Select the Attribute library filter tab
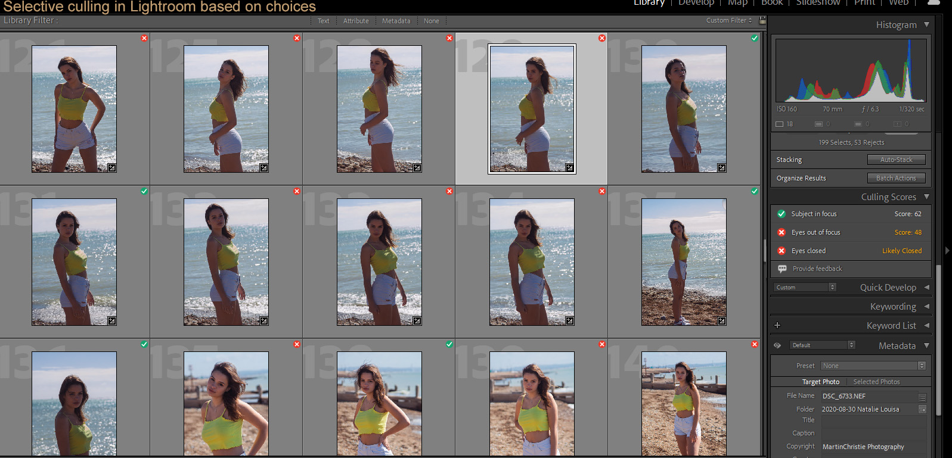 356,21
